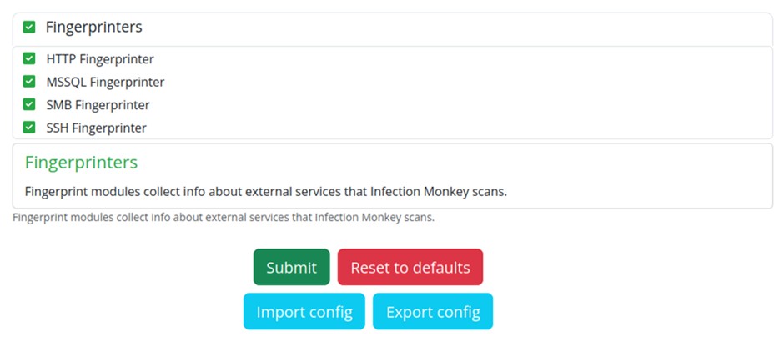Click the HTTP Fingerprinter label text
This screenshot has height=342, width=784.
(x=100, y=59)
